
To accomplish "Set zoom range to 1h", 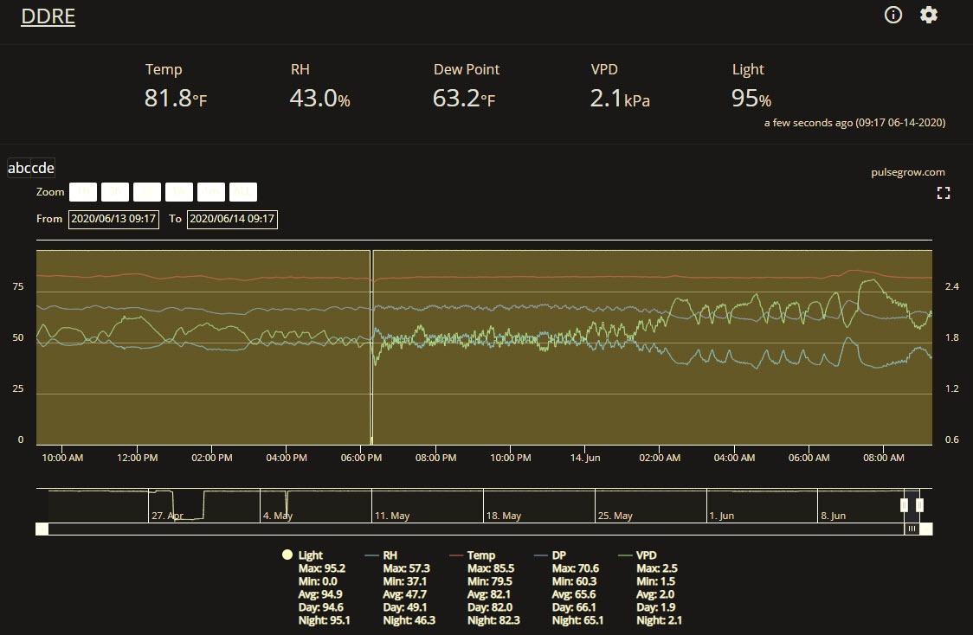I will (x=83, y=191).
